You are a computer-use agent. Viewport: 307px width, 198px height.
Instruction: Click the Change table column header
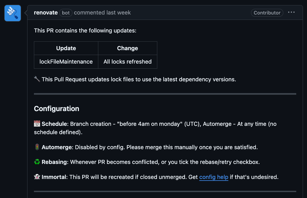(x=127, y=48)
